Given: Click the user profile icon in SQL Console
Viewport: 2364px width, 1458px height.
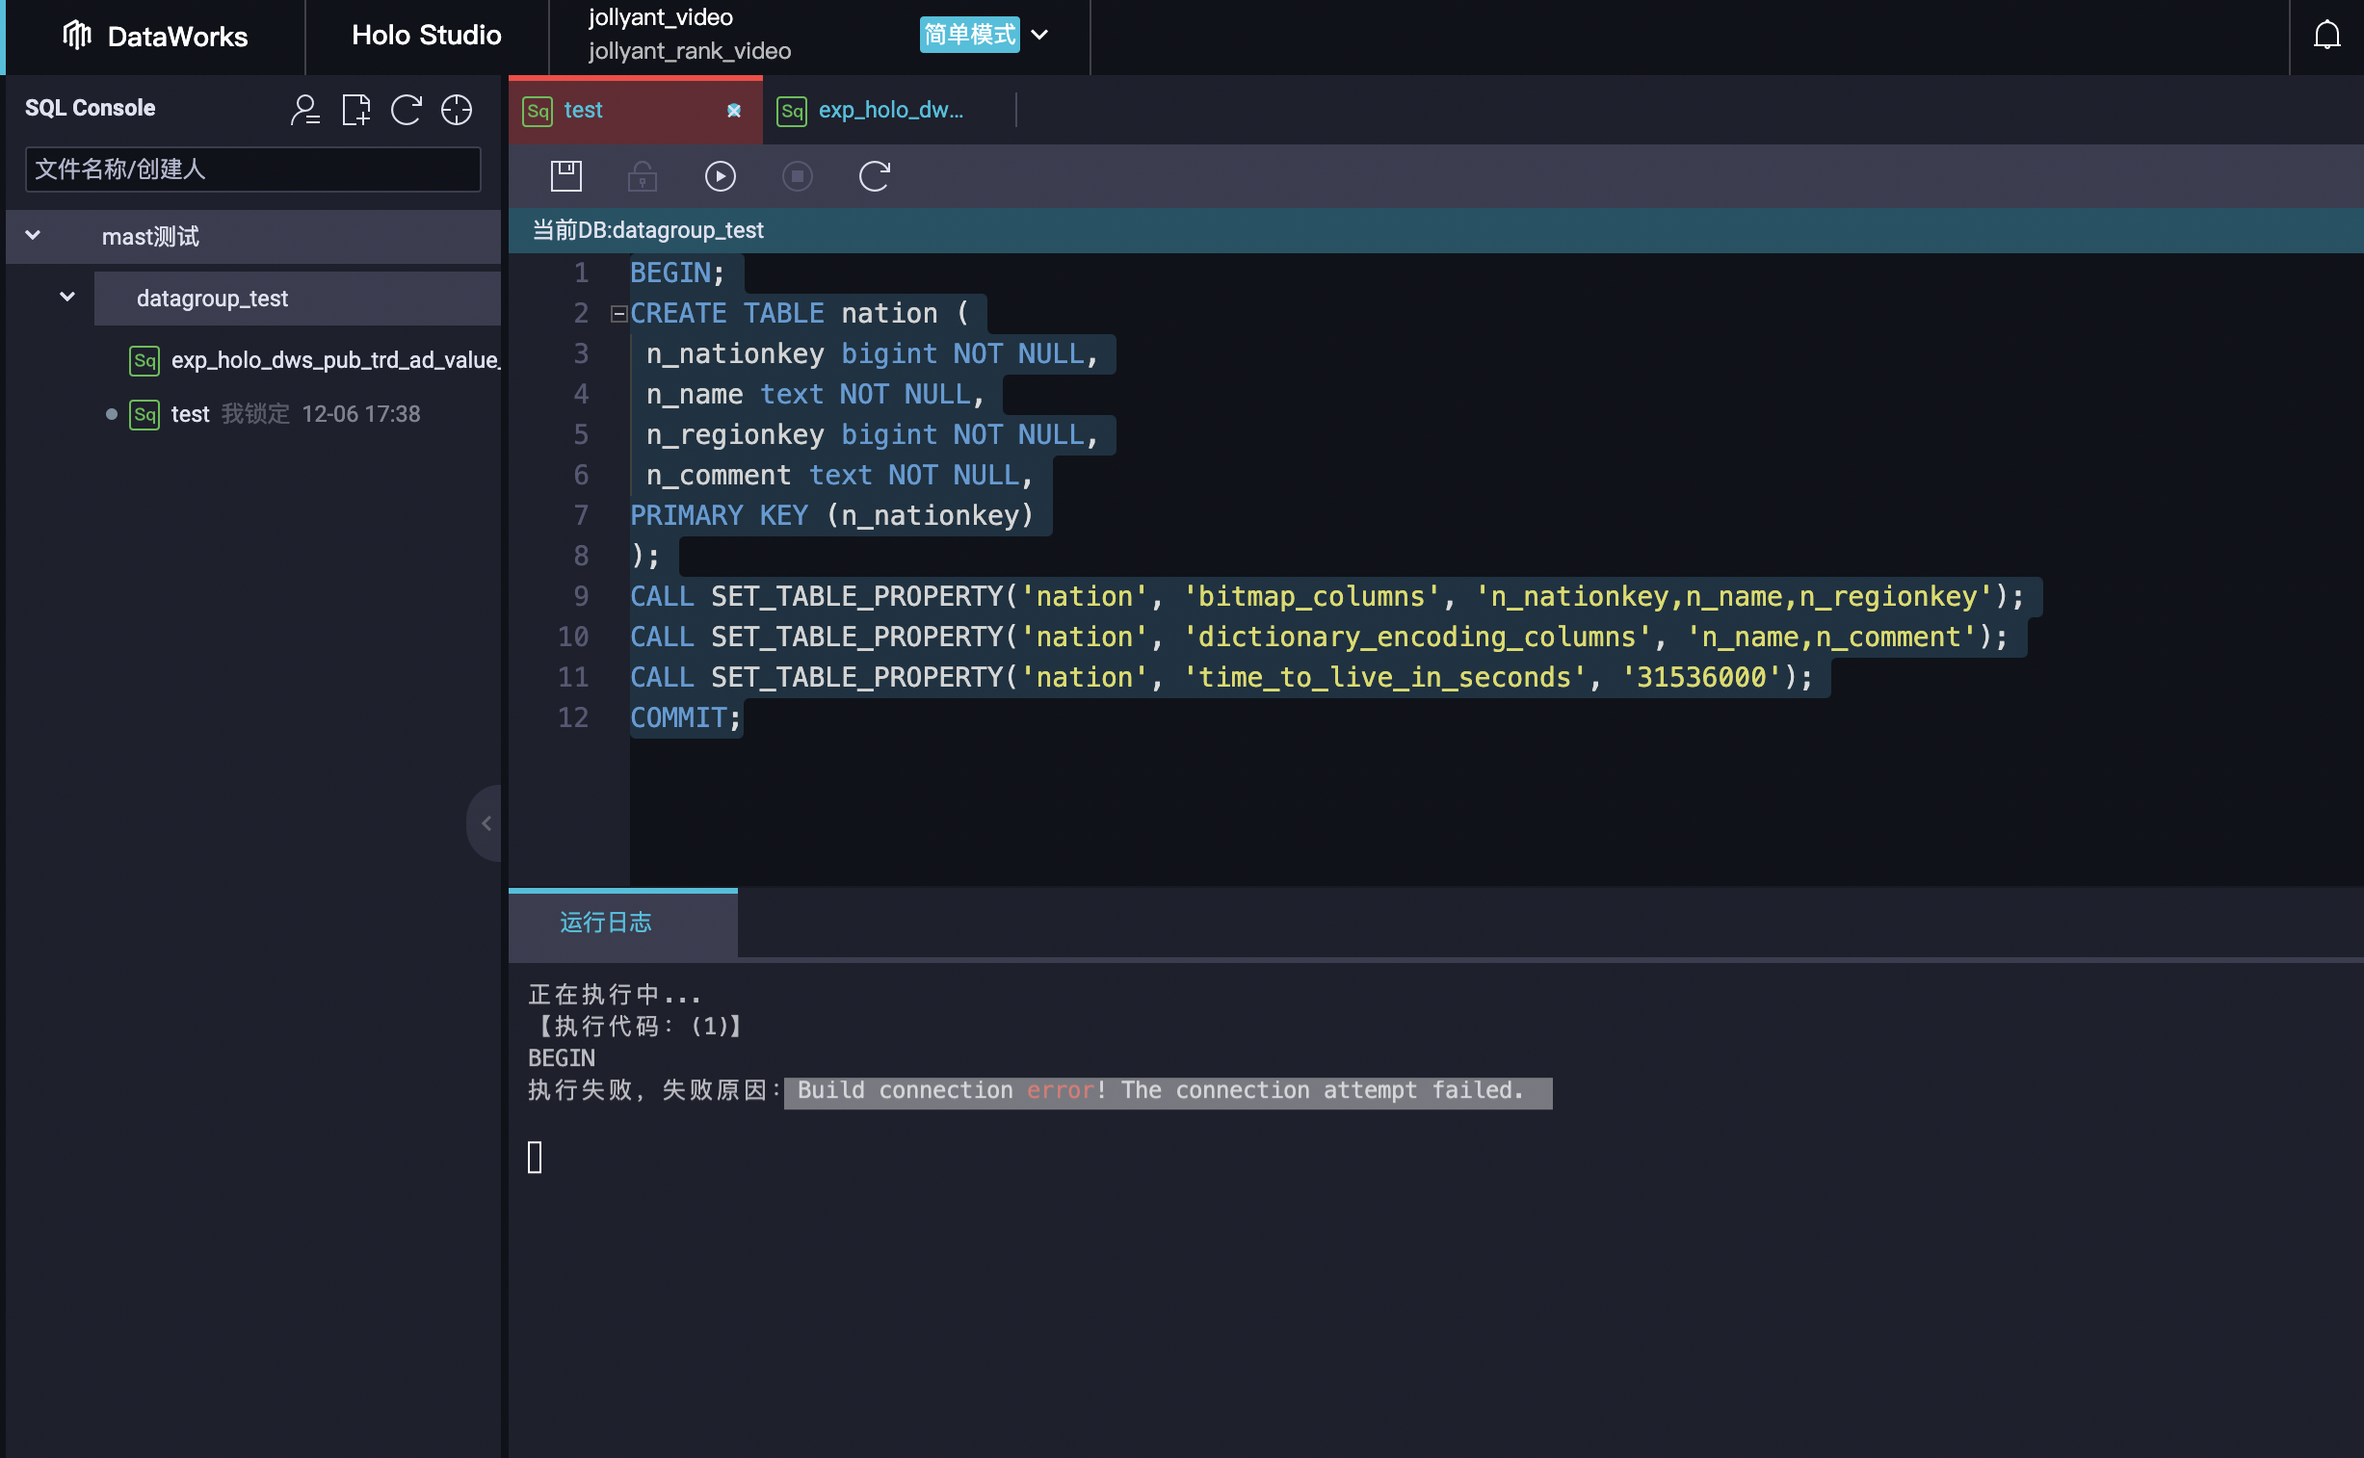Looking at the screenshot, I should (x=305, y=108).
